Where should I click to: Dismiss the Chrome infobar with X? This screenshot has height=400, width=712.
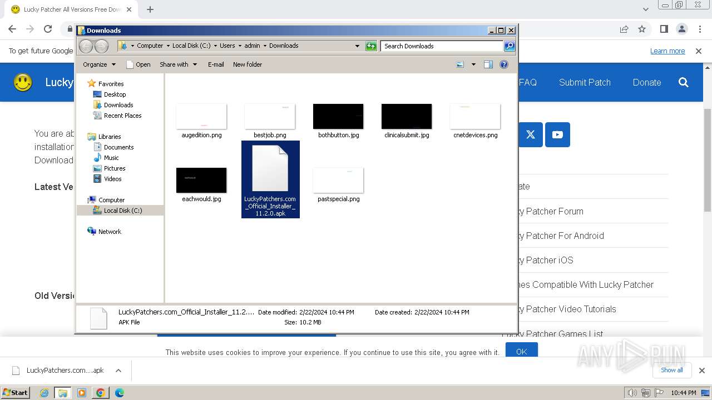click(699, 51)
